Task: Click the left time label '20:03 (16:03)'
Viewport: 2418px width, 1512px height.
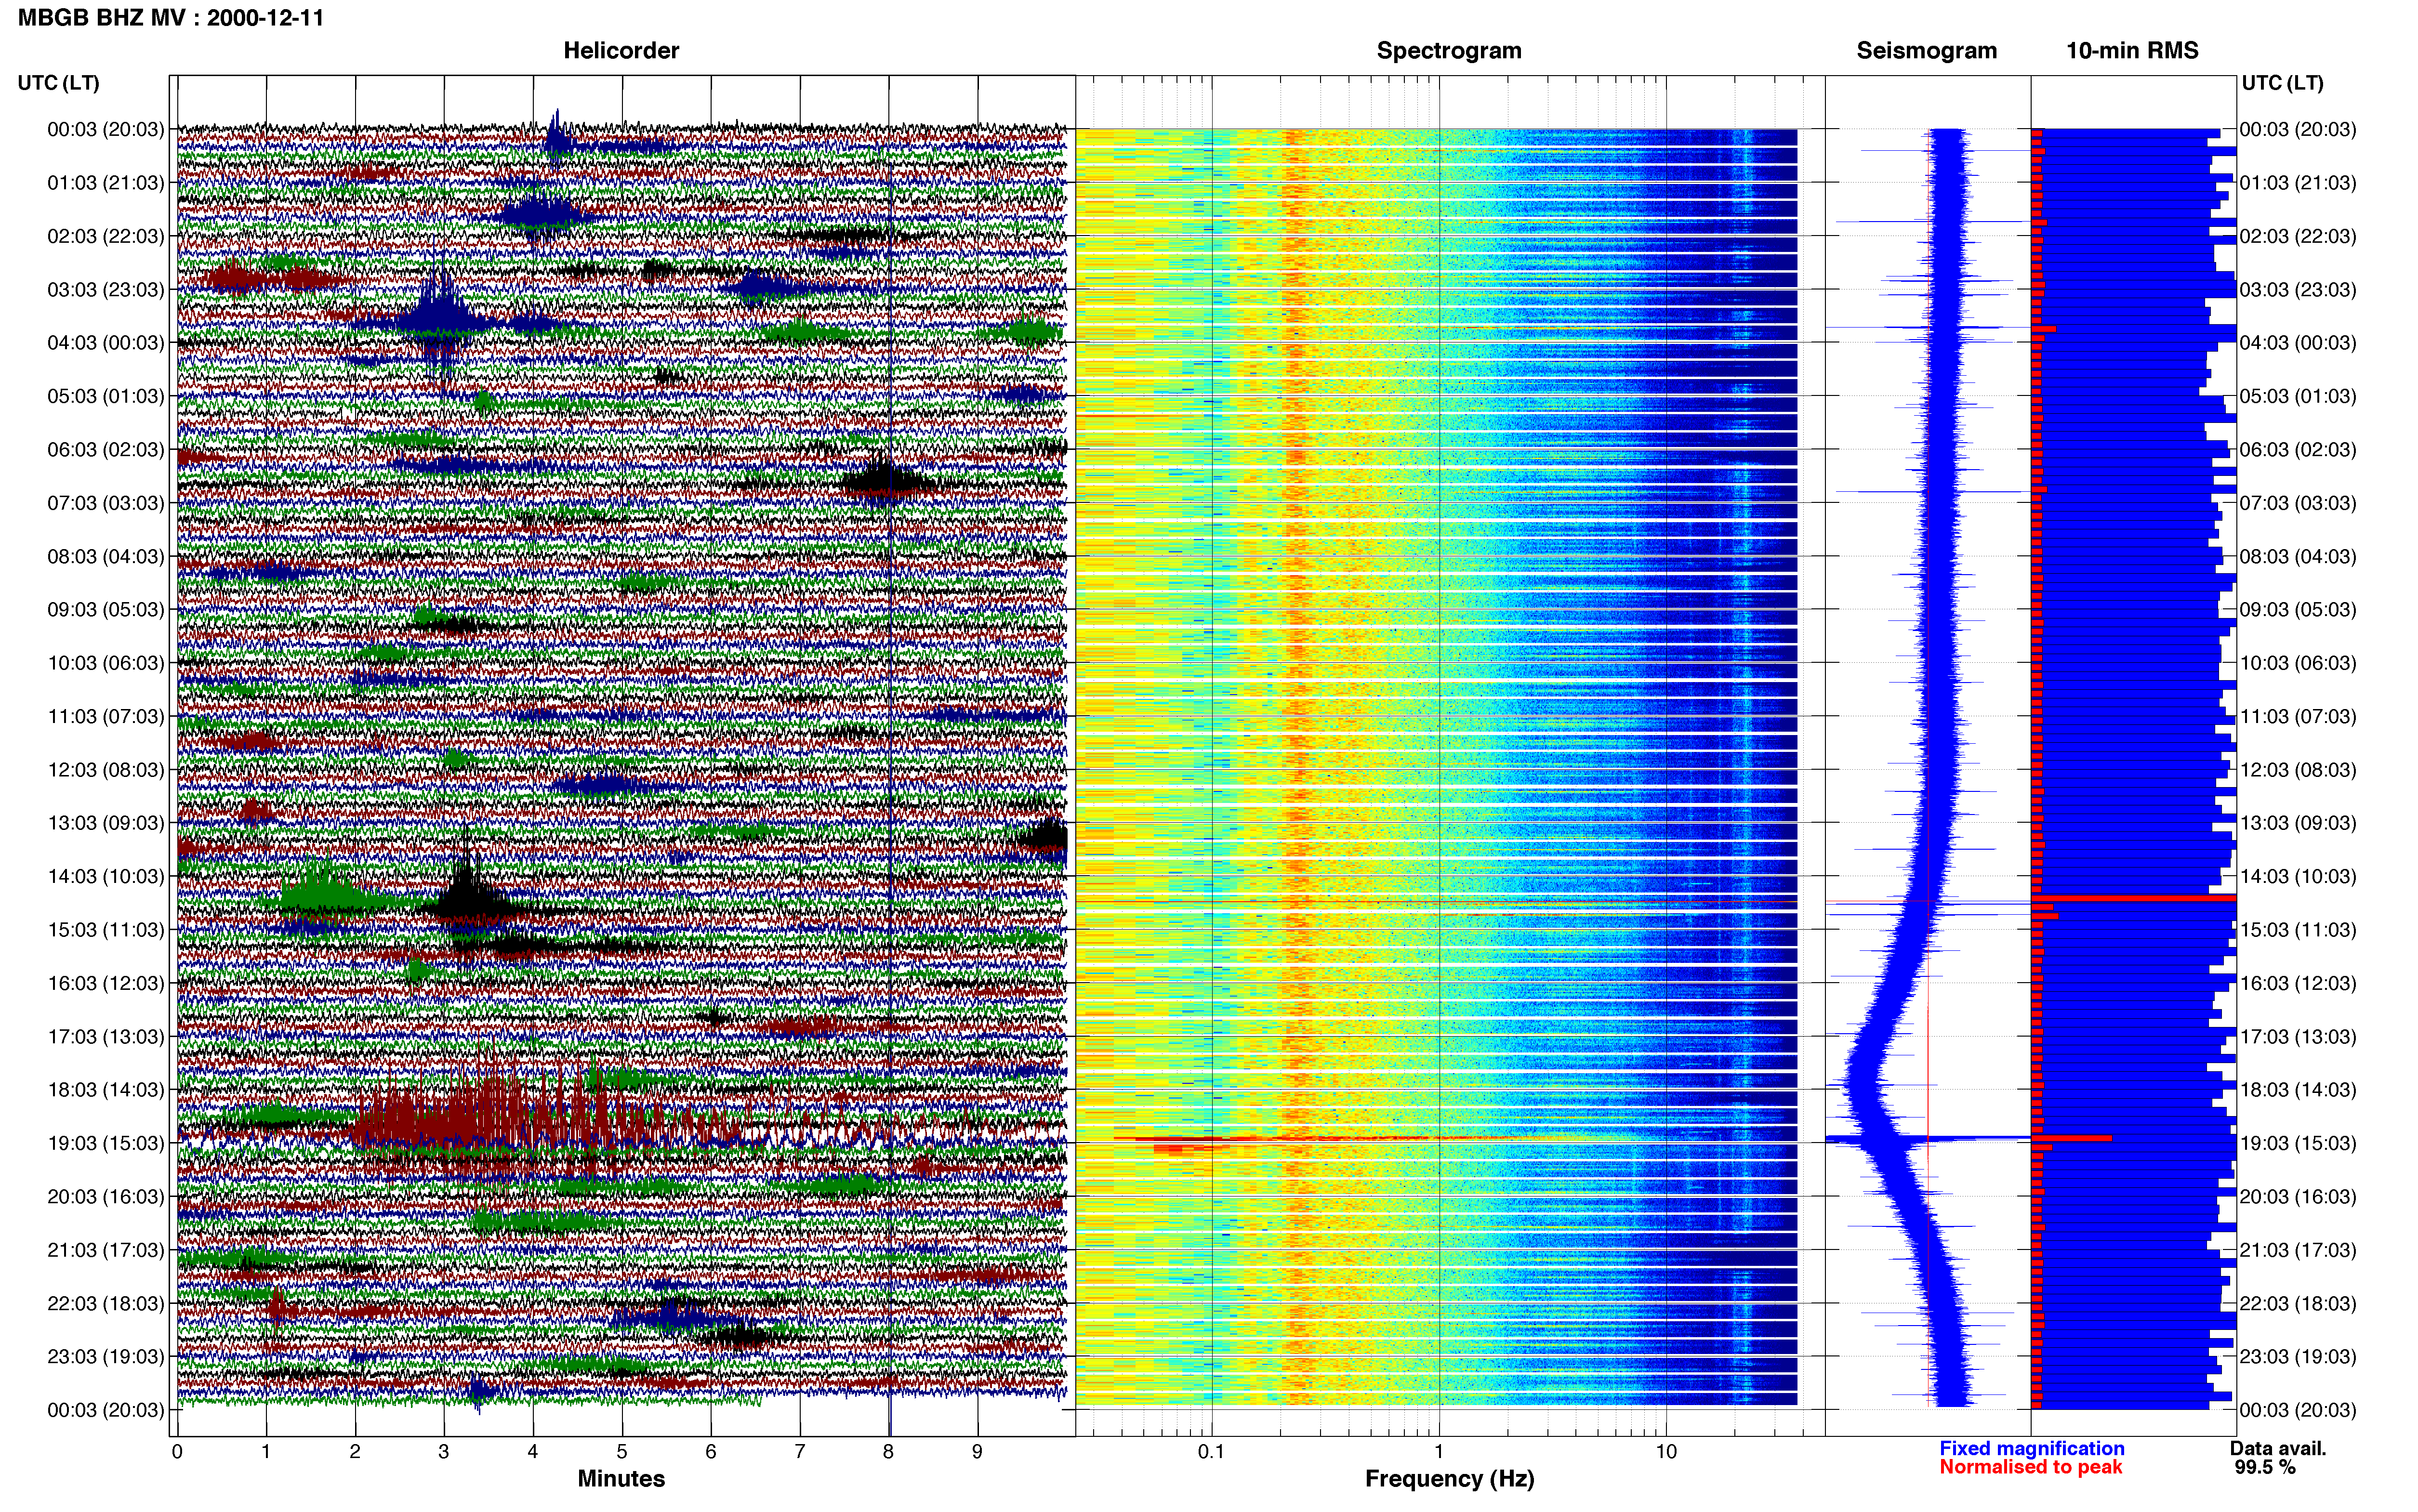Action: point(105,1197)
